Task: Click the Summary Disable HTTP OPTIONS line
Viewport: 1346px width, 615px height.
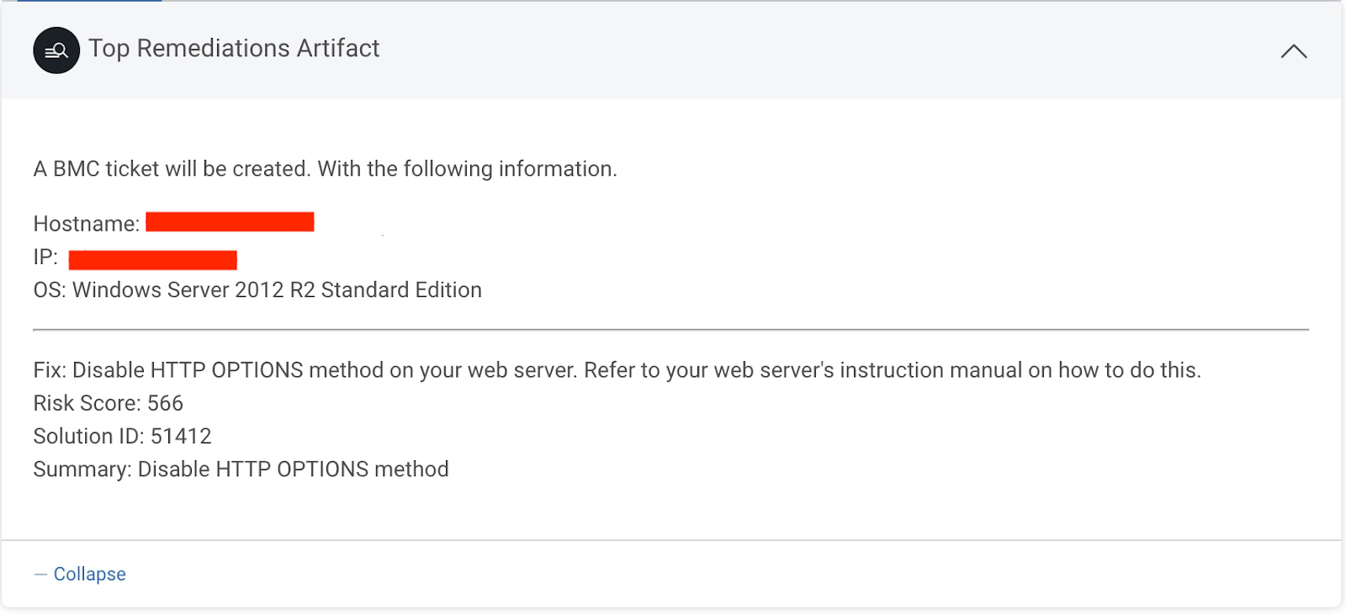Action: coord(241,469)
